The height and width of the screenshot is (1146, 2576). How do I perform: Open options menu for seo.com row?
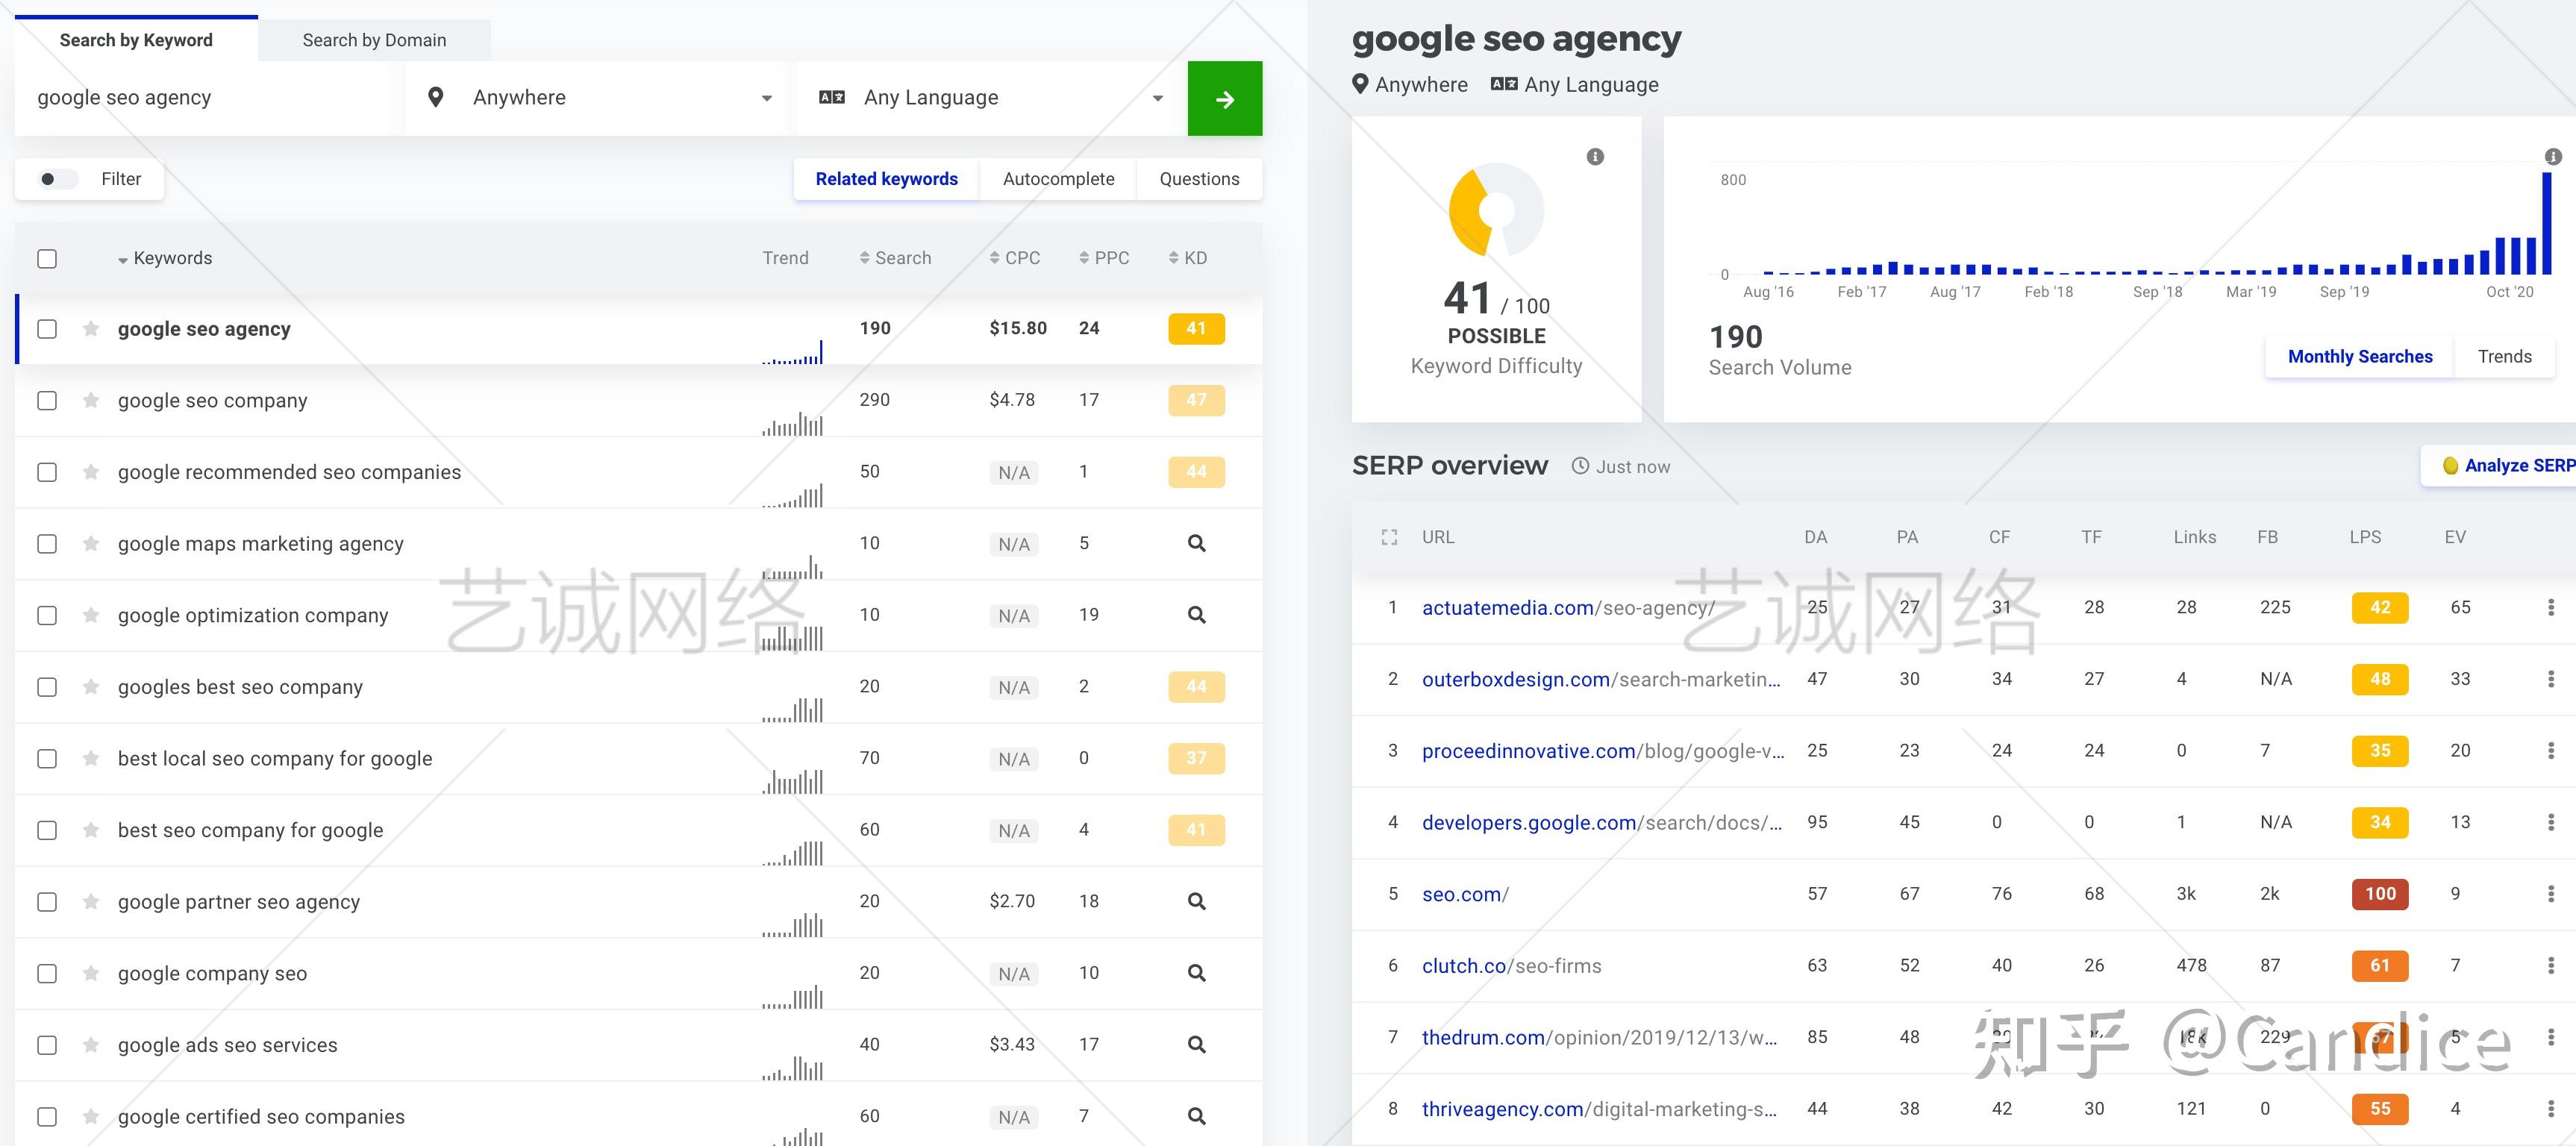[x=2550, y=894]
